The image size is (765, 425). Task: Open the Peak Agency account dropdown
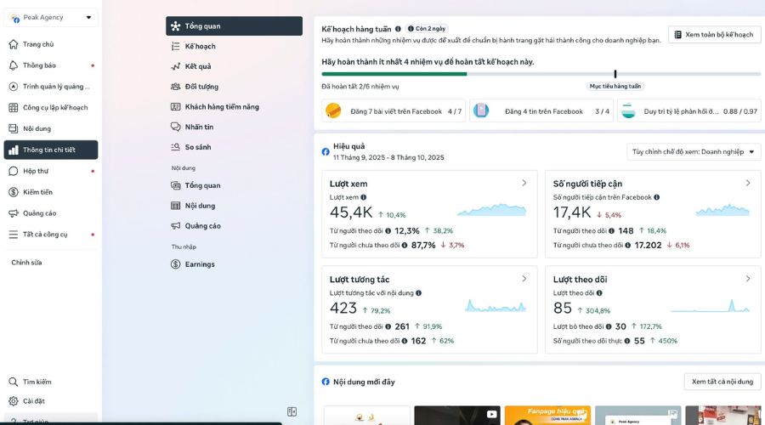(x=51, y=17)
